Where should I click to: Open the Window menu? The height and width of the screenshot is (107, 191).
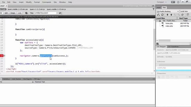(62, 2)
